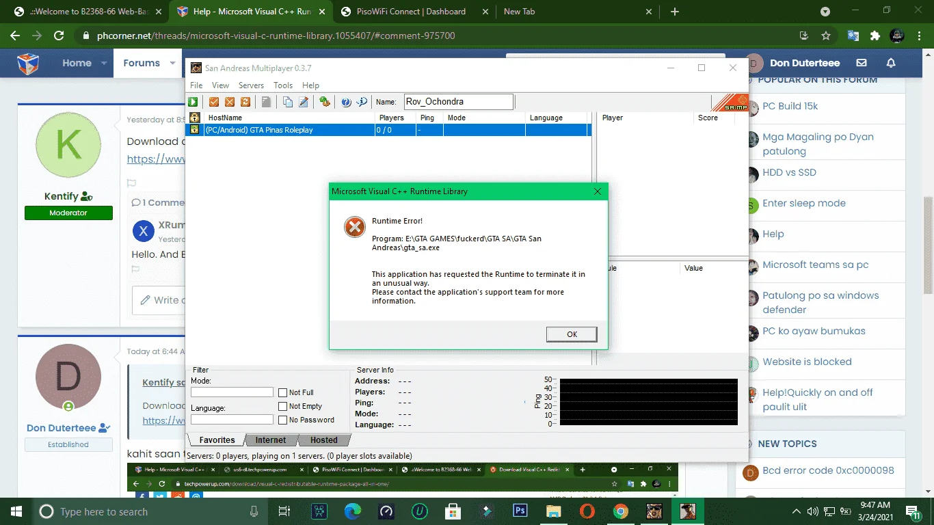This screenshot has width=934, height=525.
Task: Click the Don Duterteee account name in navbar
Action: coord(805,63)
